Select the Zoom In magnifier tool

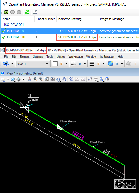35,79
